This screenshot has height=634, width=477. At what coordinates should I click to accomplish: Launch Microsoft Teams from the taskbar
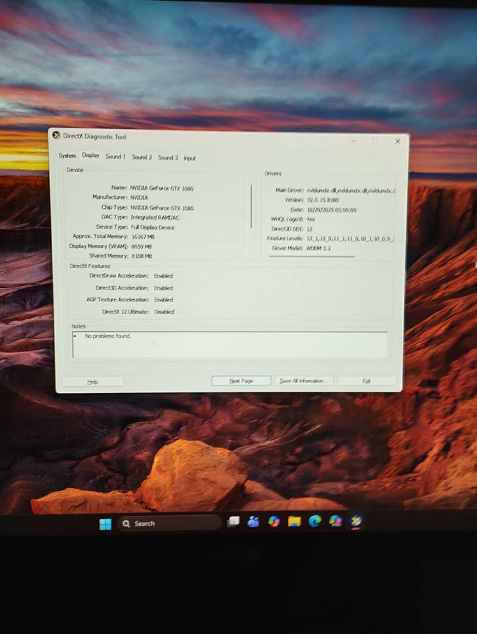(253, 522)
